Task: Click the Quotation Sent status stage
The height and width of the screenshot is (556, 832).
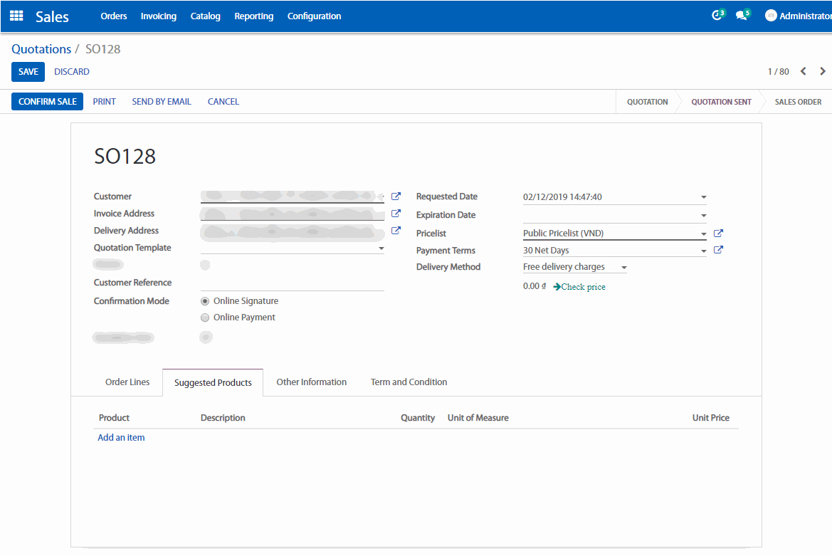Action: (721, 102)
